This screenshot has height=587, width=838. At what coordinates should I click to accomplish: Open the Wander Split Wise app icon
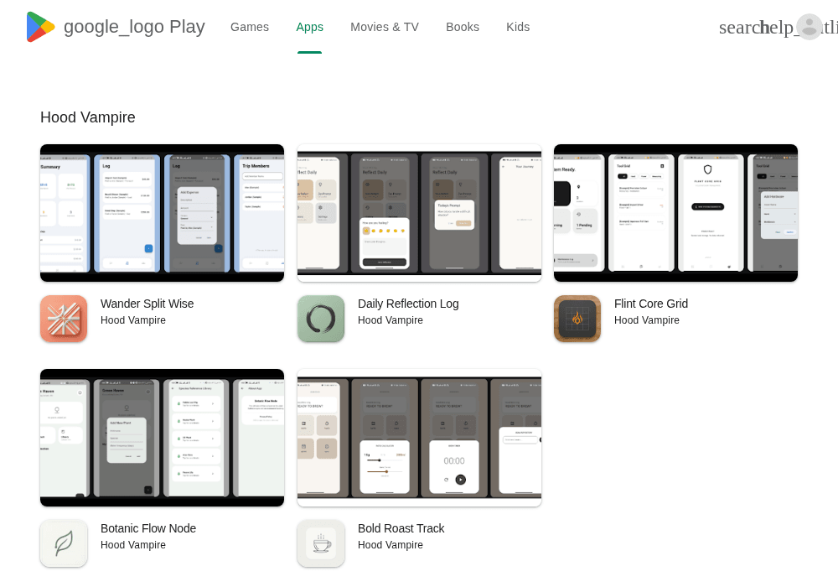[64, 319]
